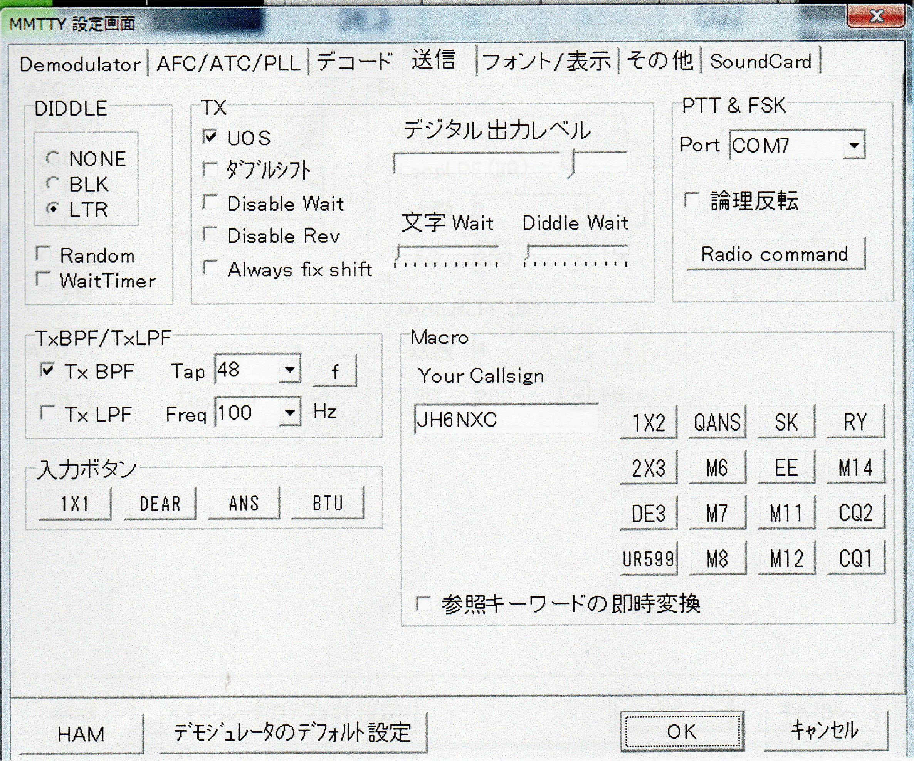Switch to the Demodulator tab
The width and height of the screenshot is (914, 761).
(81, 64)
